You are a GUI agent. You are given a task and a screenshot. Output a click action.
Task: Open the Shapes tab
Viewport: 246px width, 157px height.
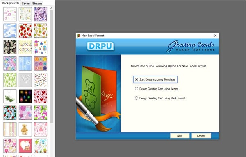[x=37, y=3]
